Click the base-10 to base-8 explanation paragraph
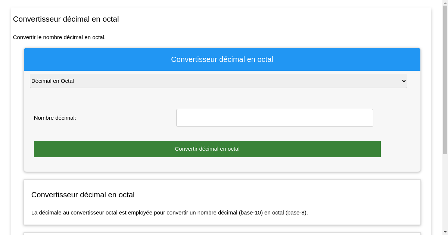The image size is (448, 235). pos(170,213)
